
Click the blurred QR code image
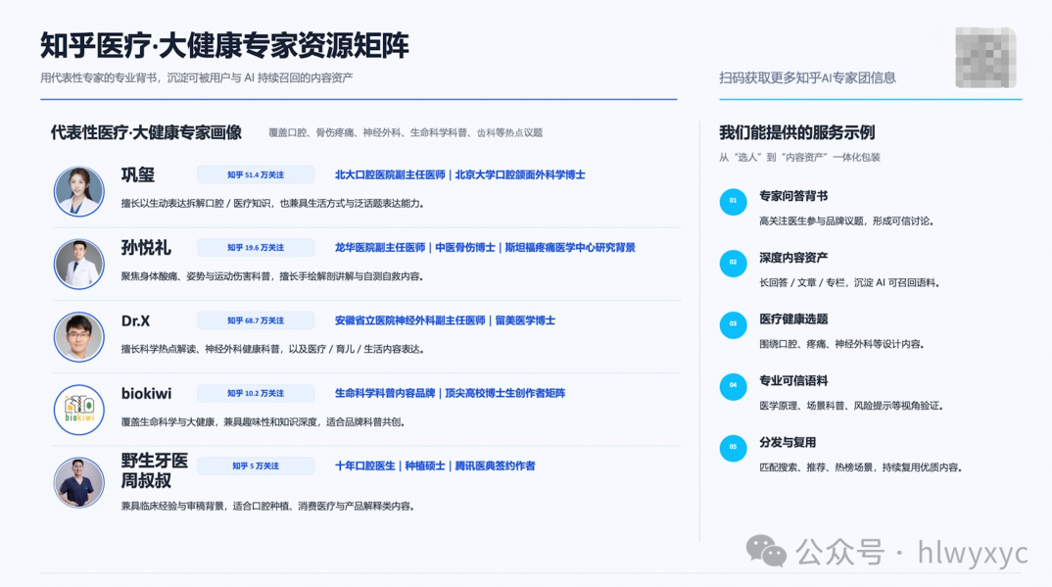tap(985, 58)
